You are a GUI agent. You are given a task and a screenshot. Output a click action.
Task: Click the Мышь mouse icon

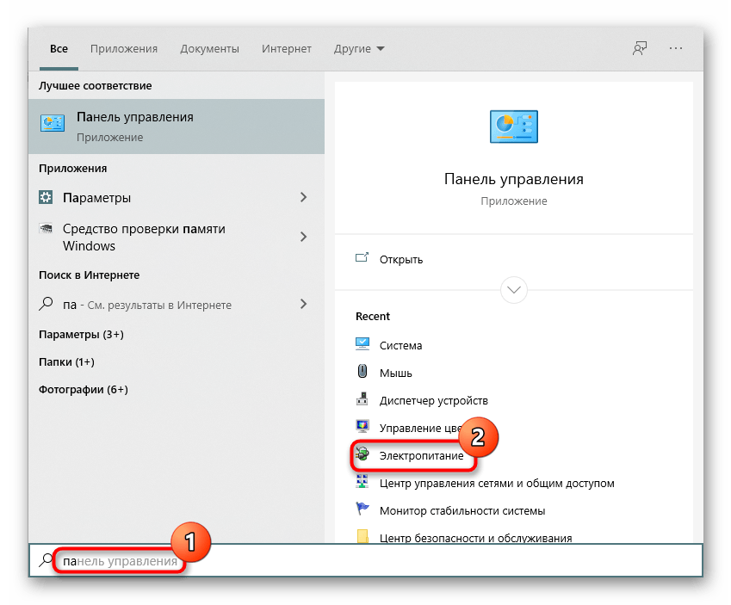362,371
